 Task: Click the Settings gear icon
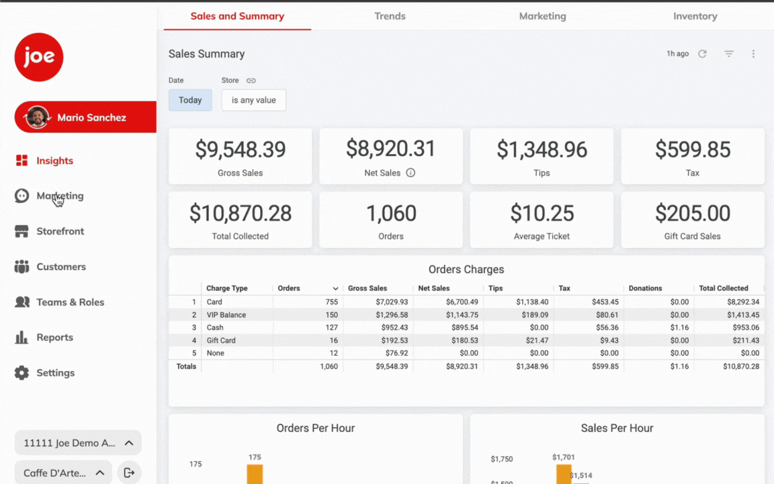[x=21, y=373]
